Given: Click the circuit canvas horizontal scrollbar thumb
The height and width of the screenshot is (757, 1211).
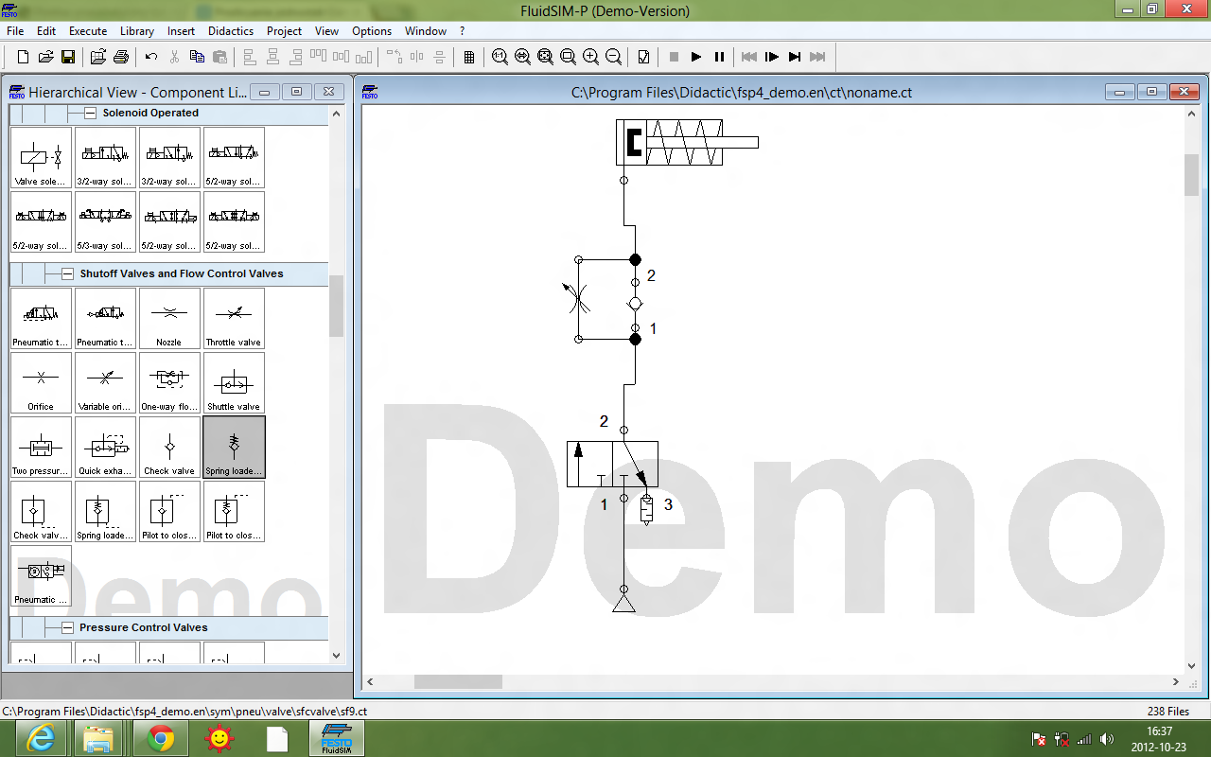Looking at the screenshot, I should (458, 681).
